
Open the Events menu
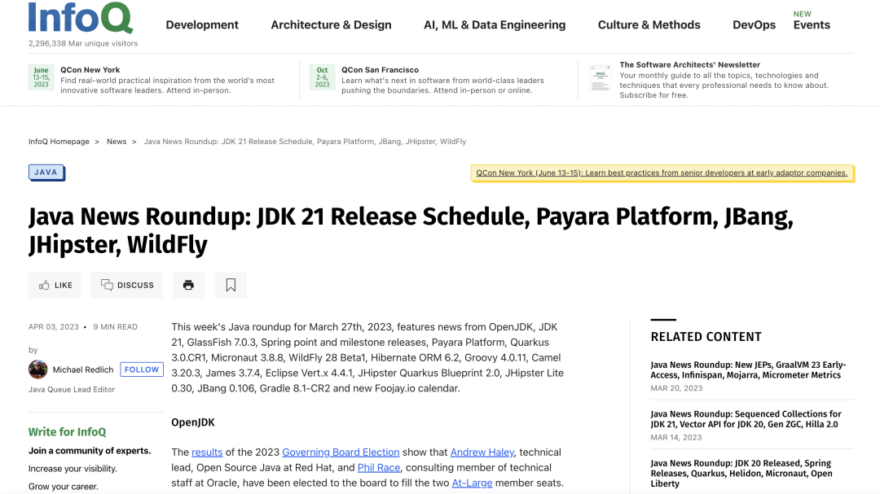(x=812, y=24)
